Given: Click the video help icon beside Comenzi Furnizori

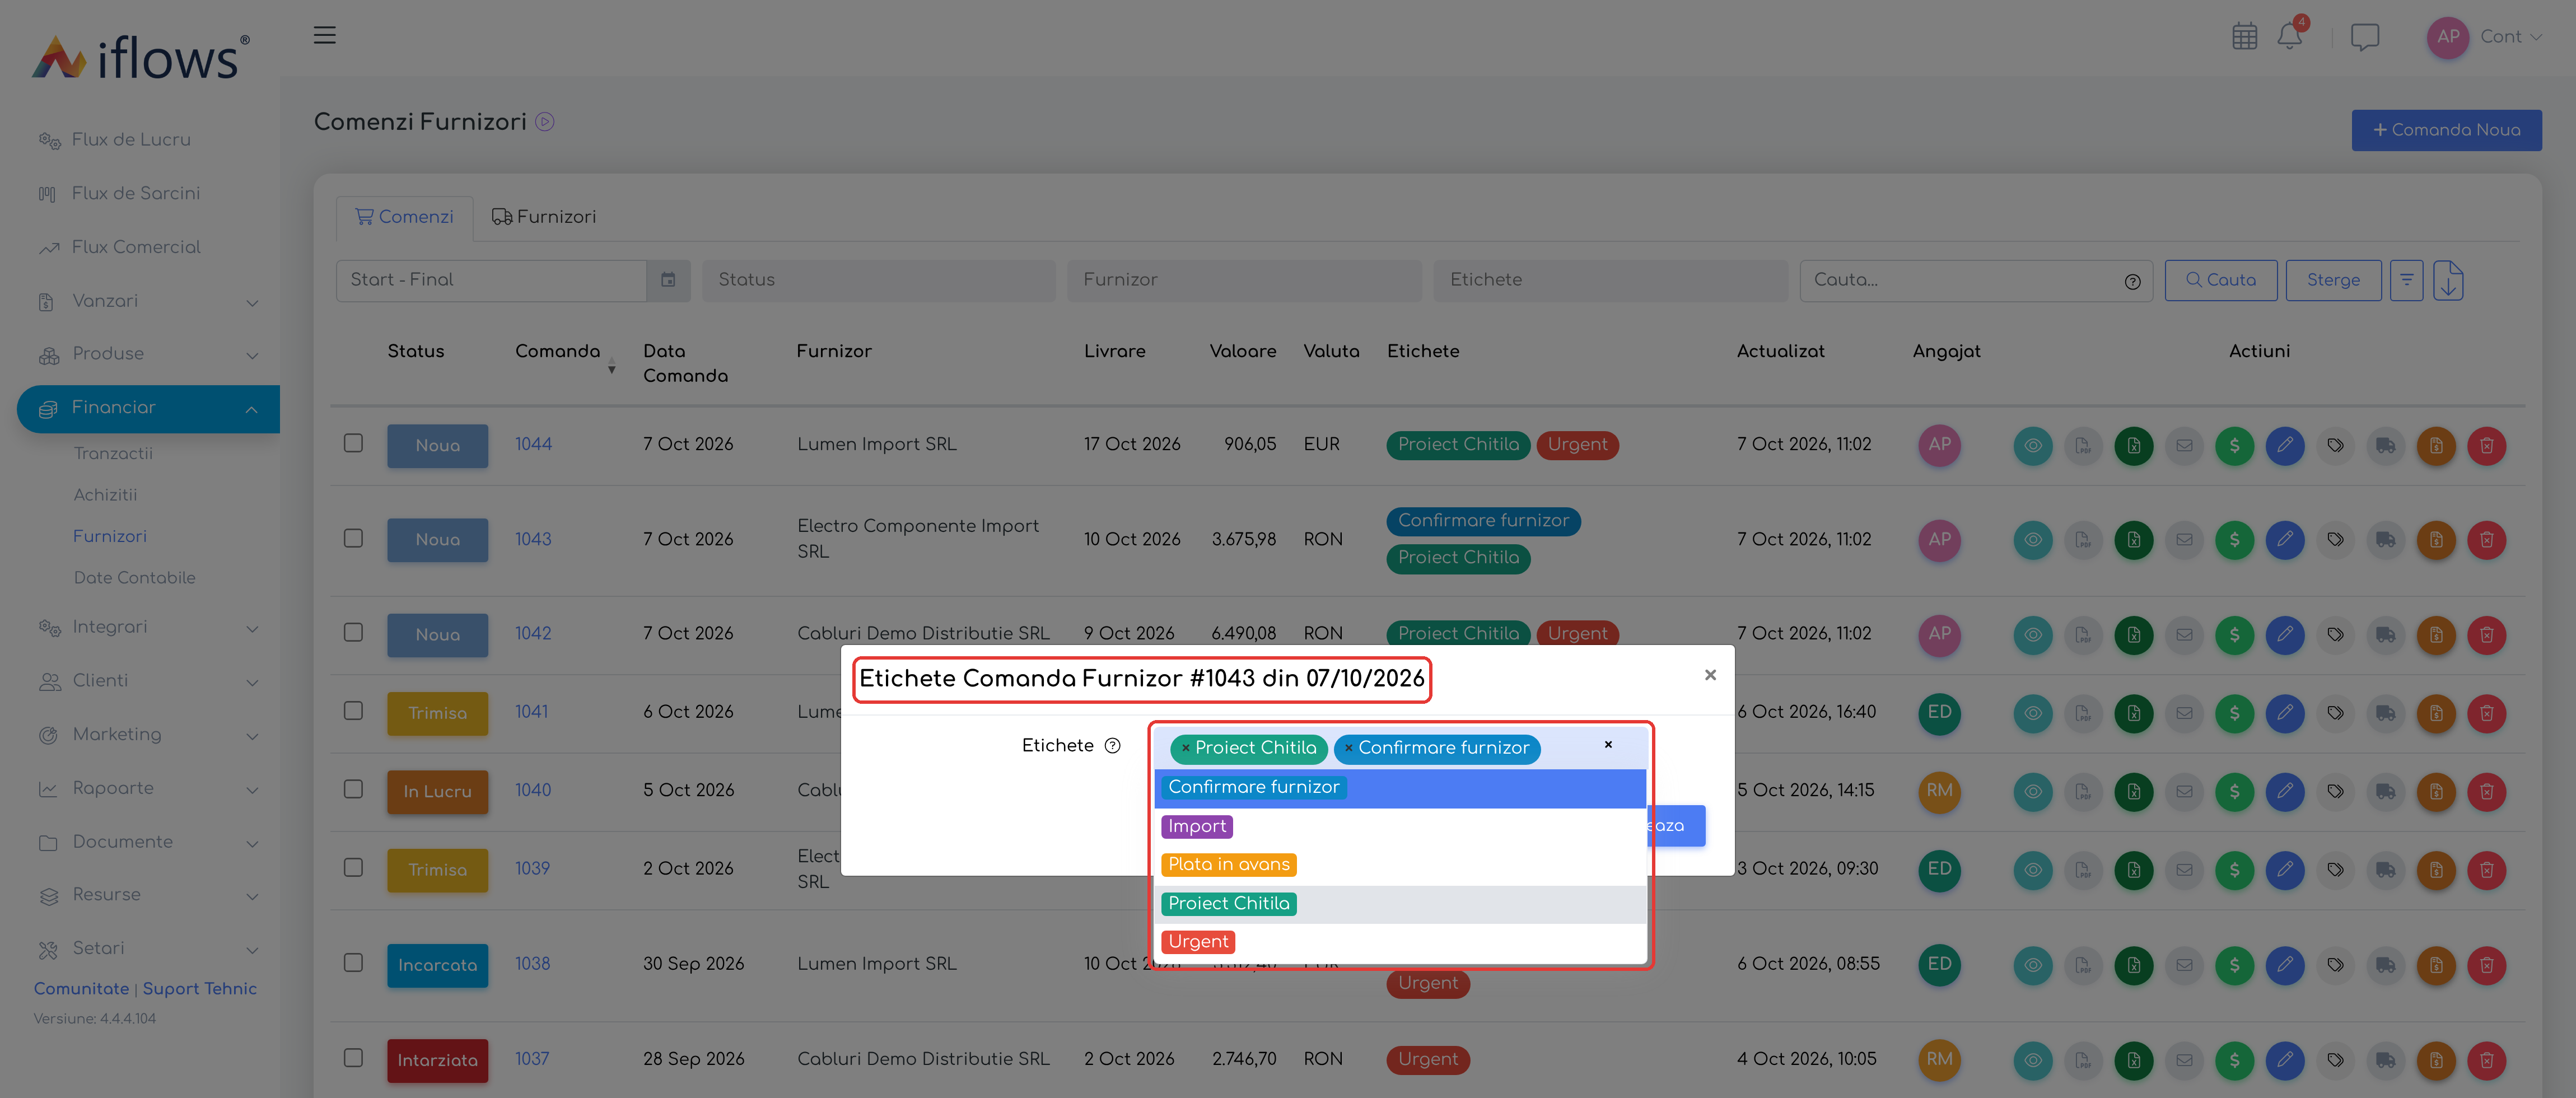Looking at the screenshot, I should click(544, 122).
